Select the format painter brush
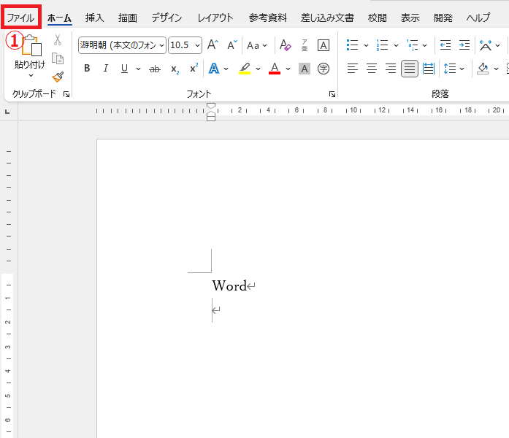The image size is (509, 438). click(x=58, y=77)
